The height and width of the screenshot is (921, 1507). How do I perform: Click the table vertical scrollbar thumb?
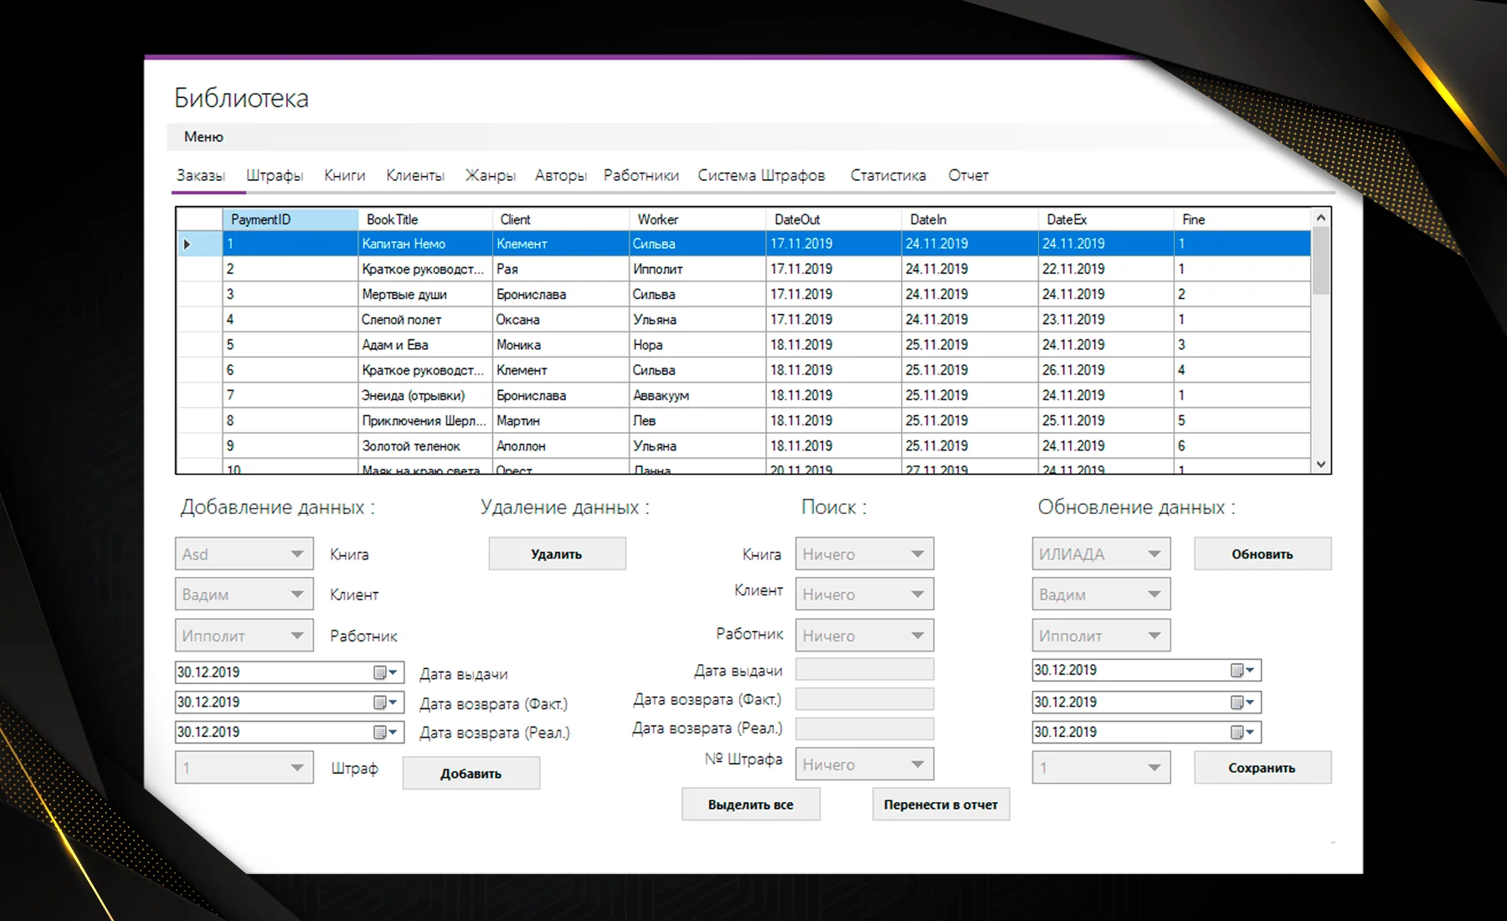1321,260
